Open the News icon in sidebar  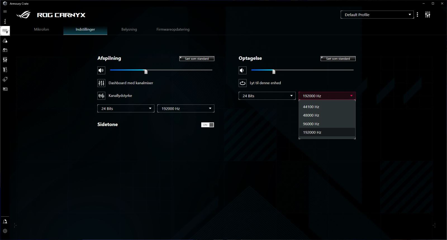click(x=5, y=89)
